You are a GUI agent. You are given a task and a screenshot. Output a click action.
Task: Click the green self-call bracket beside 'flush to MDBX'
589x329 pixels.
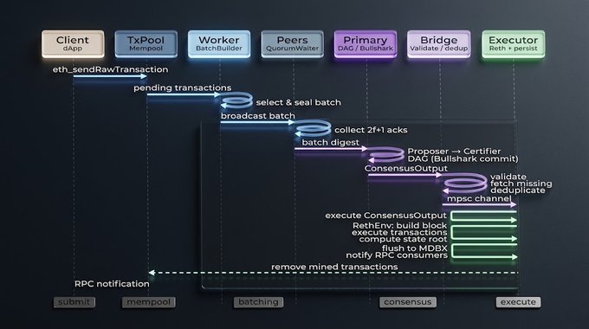pos(484,251)
